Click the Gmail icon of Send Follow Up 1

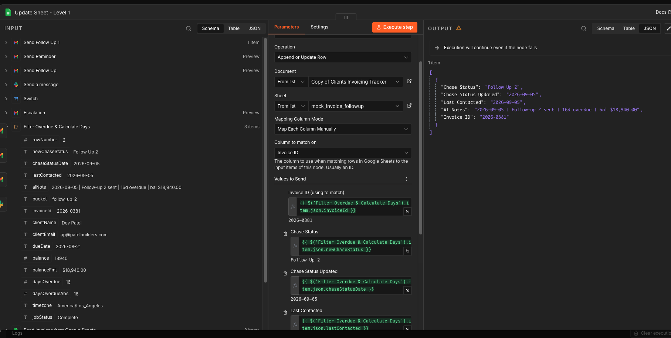pos(16,43)
